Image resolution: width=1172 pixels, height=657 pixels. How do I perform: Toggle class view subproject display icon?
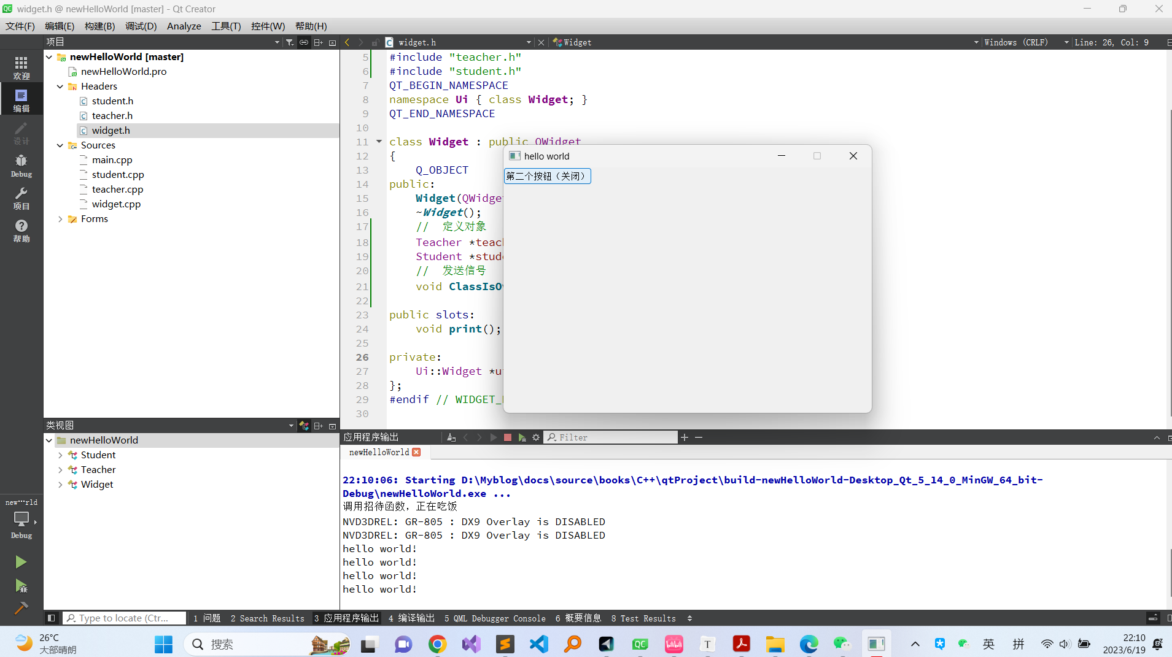pos(304,426)
